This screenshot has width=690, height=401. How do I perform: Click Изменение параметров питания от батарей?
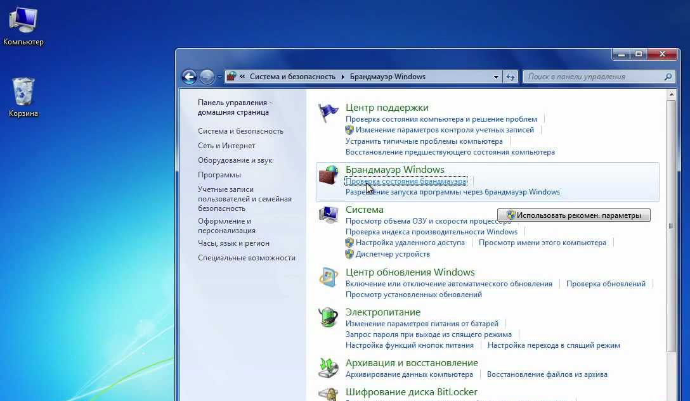[x=422, y=324]
